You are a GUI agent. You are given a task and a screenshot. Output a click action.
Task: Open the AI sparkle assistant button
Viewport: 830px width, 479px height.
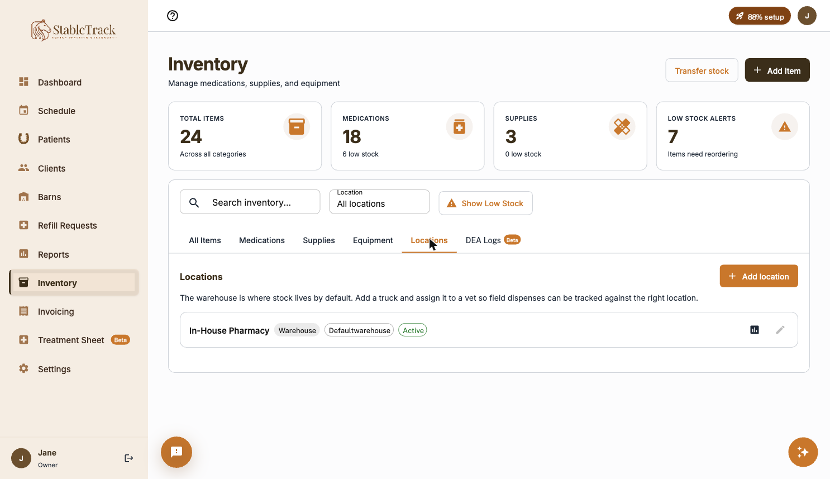803,452
